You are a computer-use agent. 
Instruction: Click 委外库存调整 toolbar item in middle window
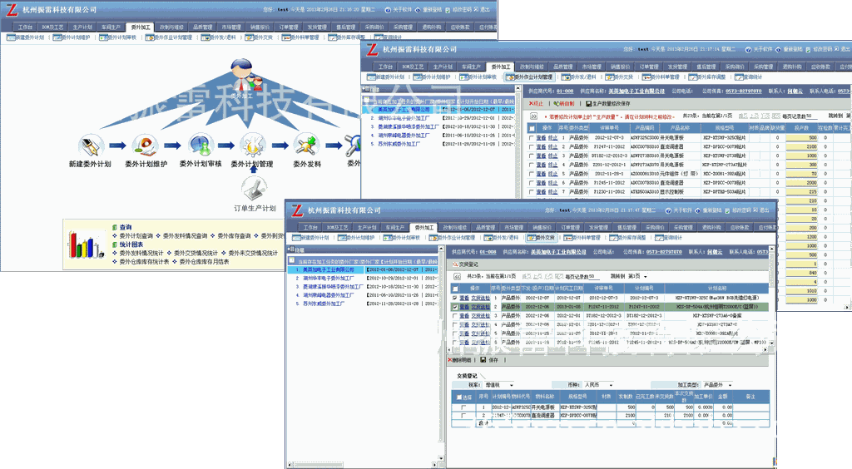706,77
